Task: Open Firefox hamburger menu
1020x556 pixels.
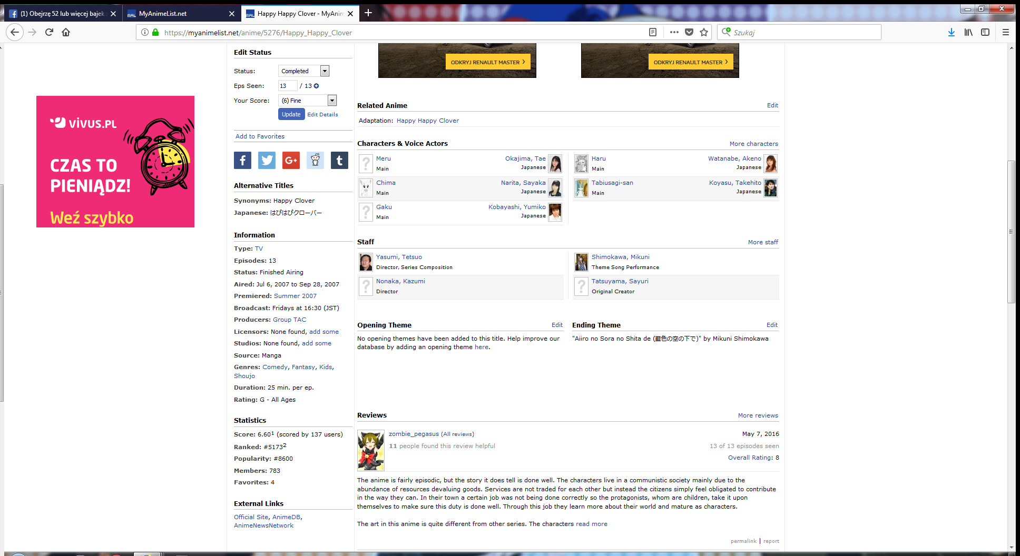Action: tap(1005, 32)
